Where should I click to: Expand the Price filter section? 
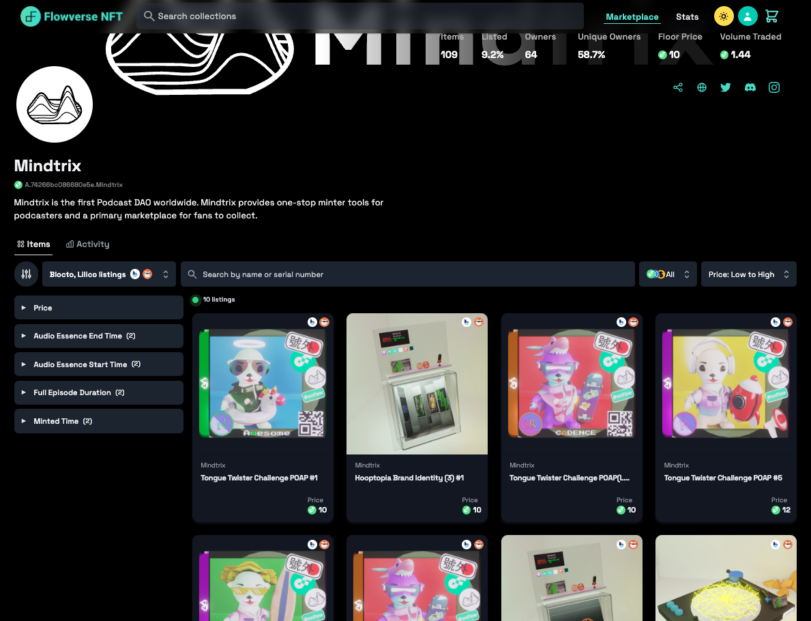[x=99, y=308]
